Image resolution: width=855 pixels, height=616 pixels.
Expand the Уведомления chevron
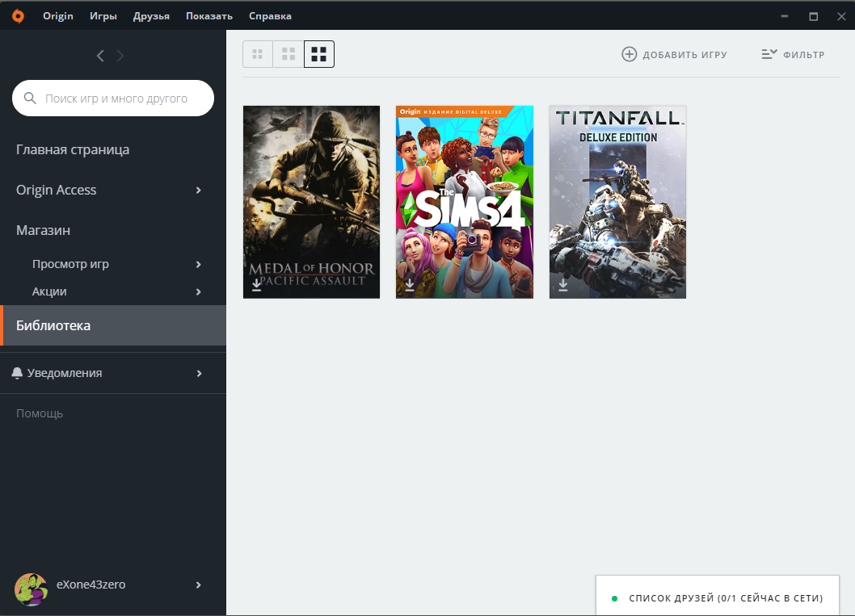[199, 373]
